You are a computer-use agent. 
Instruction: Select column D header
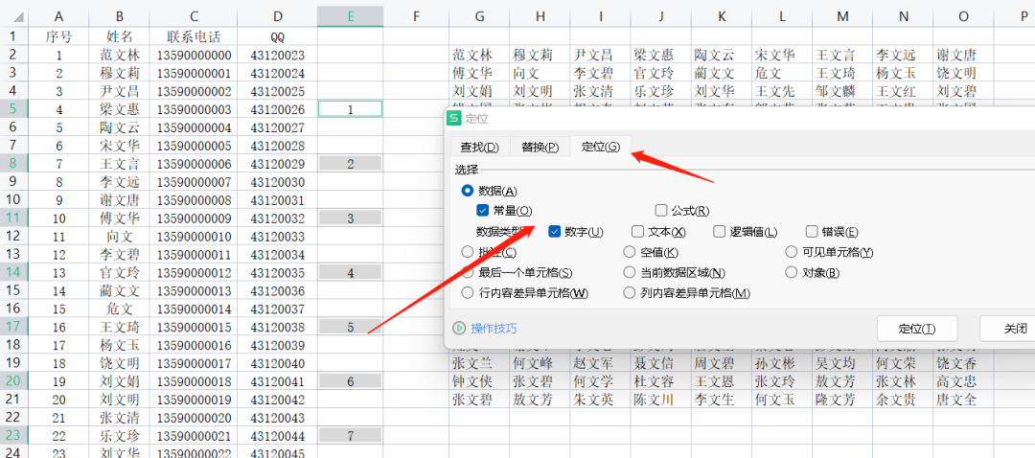(277, 16)
